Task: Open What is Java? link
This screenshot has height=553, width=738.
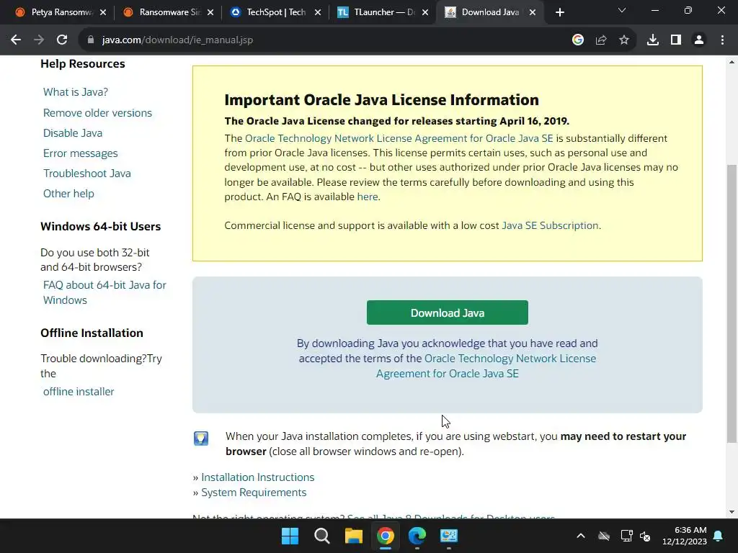Action: click(75, 92)
